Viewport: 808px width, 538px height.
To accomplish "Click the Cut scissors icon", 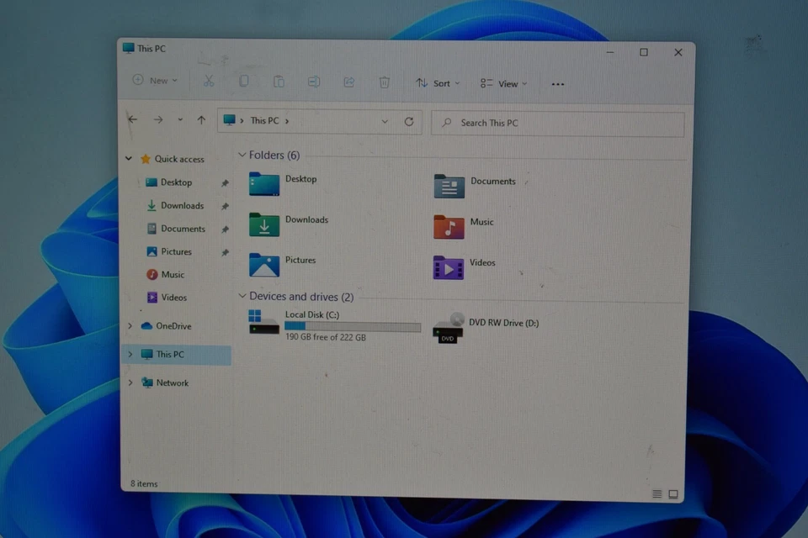I will click(x=209, y=81).
